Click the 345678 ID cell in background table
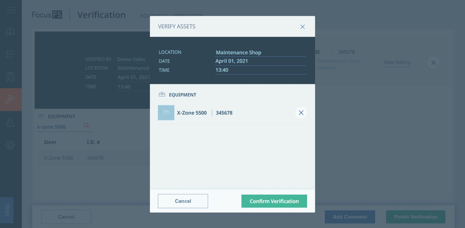Image resolution: width=465 pixels, height=228 pixels. pyautogui.click(x=95, y=158)
